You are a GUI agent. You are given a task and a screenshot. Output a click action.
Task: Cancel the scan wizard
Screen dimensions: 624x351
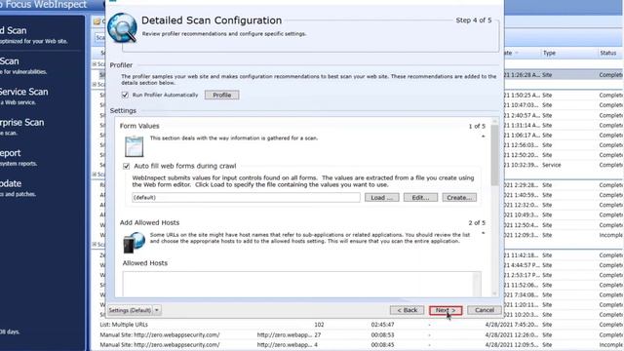[x=484, y=310]
